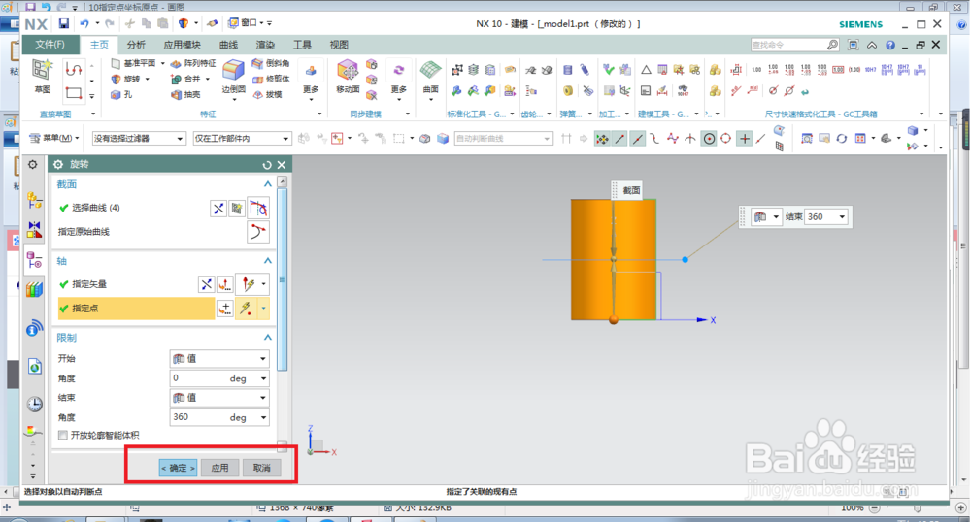Click the sketch section icon beside 选择曲线
971x522 pixels.
tap(237, 209)
